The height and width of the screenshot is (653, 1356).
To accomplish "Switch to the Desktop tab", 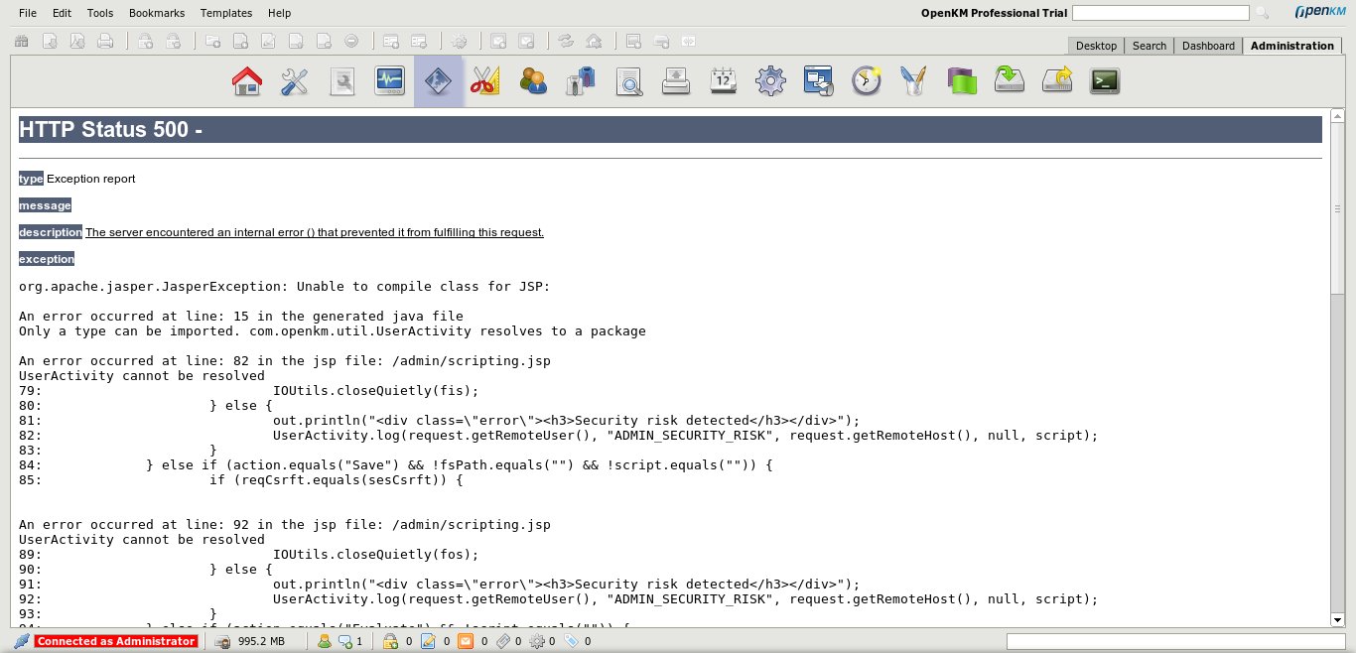I will pyautogui.click(x=1096, y=46).
